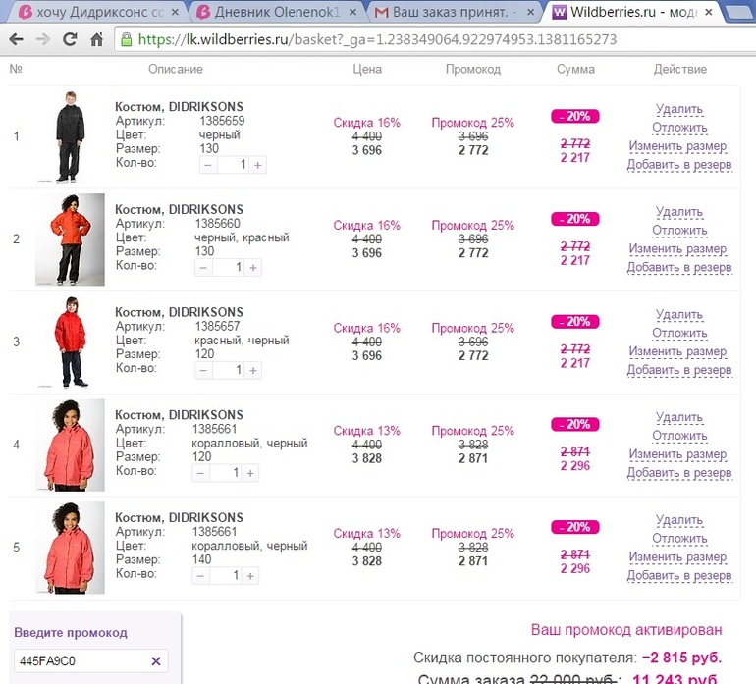The height and width of the screenshot is (684, 756).
Task: Open the product thumbnail of item 4
Action: (x=71, y=446)
